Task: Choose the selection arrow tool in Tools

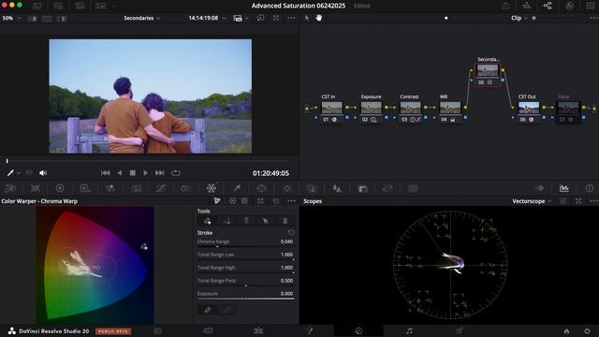Action: click(x=266, y=221)
